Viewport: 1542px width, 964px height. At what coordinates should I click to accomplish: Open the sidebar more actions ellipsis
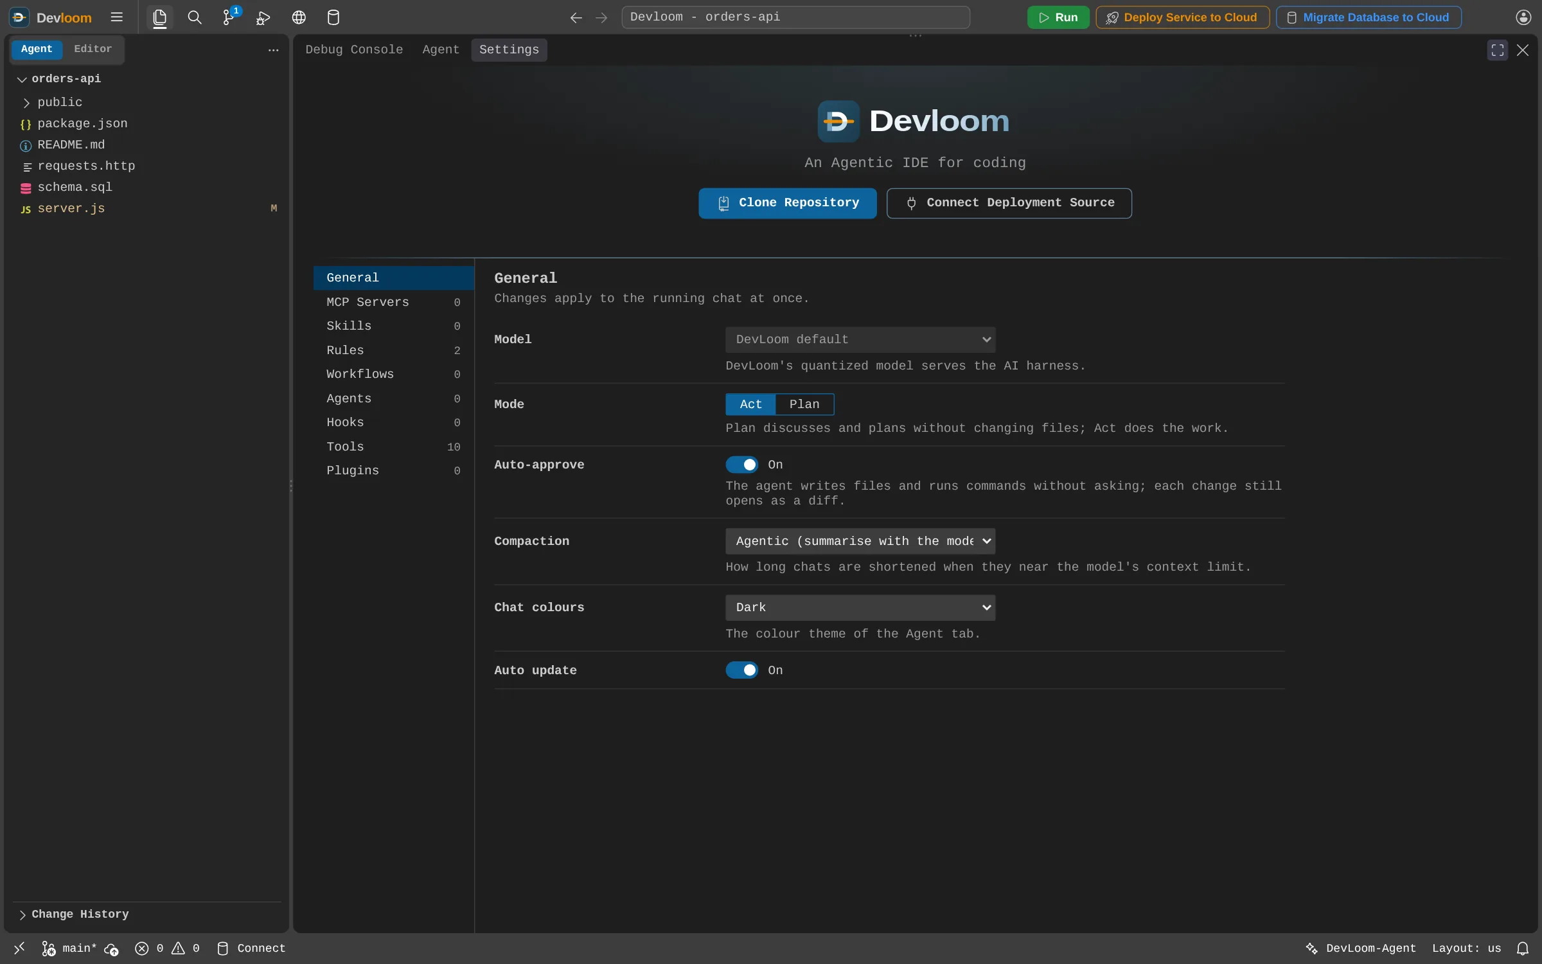click(273, 50)
